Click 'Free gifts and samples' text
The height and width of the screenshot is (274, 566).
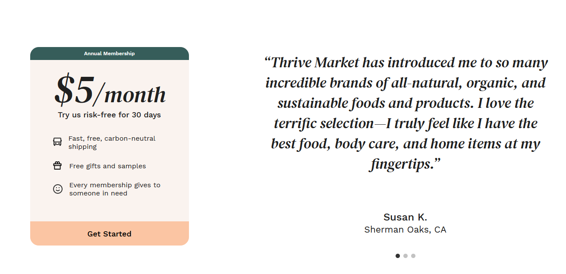(x=107, y=166)
